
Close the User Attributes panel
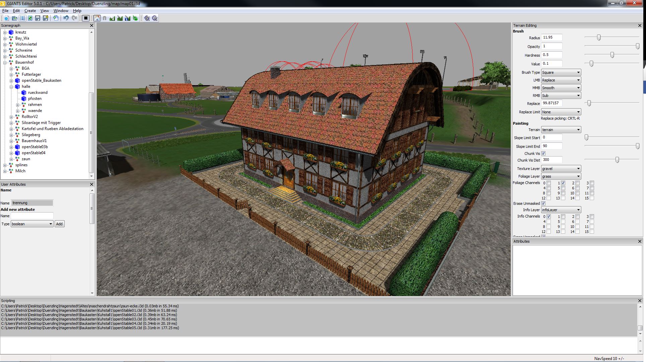click(x=91, y=184)
